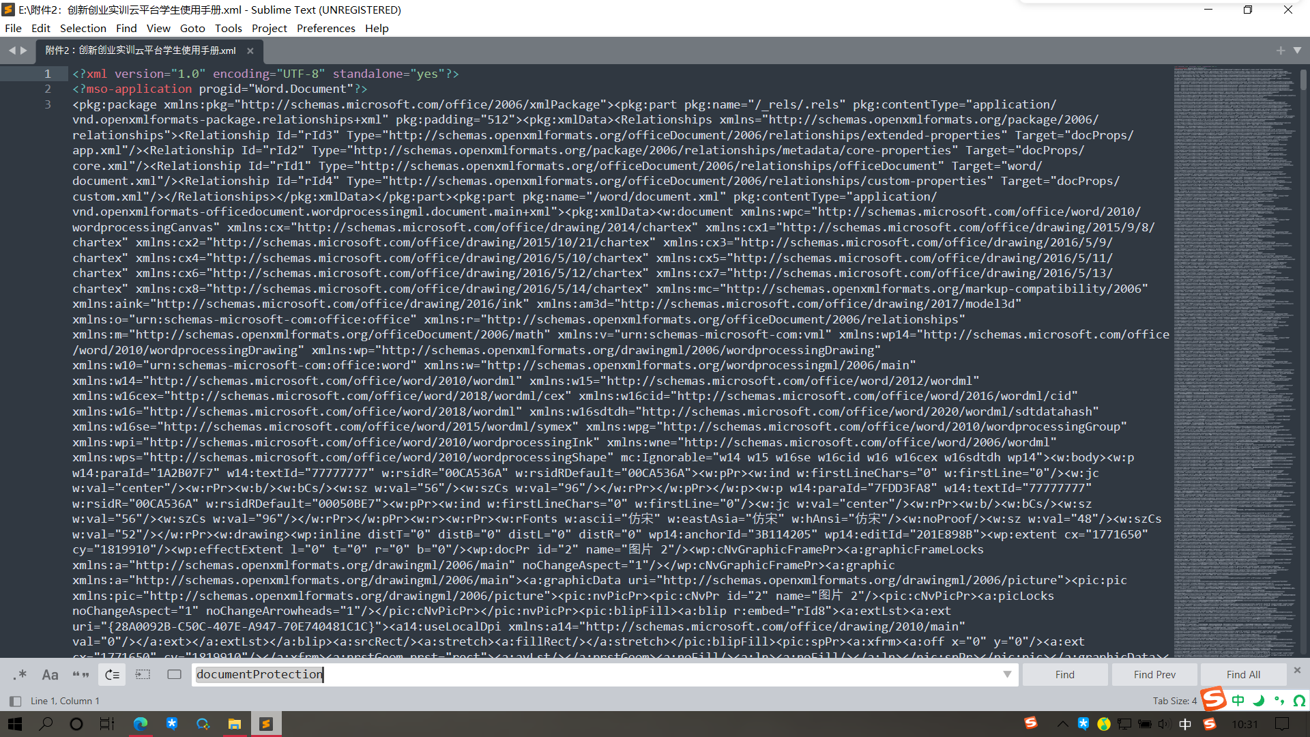Toggle in-selection search option
1310x737 pixels.
coord(143,674)
